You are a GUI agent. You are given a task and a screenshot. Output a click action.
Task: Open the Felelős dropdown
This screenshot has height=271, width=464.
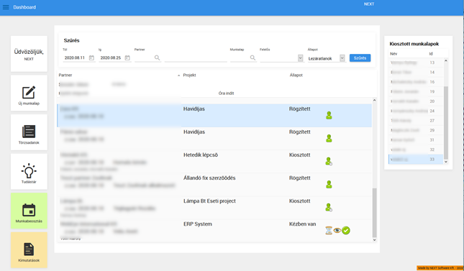point(301,58)
